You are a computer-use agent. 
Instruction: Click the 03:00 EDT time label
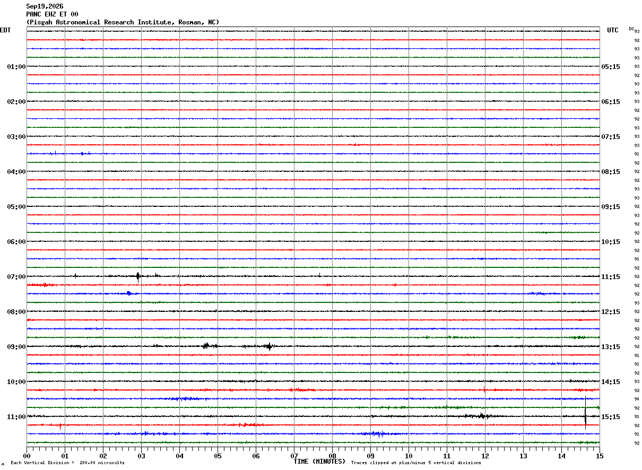pyautogui.click(x=16, y=137)
